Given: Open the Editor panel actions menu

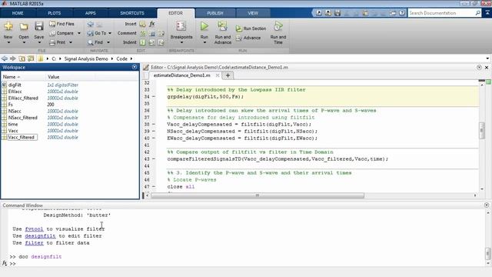Looking at the screenshot, I should click(479, 67).
